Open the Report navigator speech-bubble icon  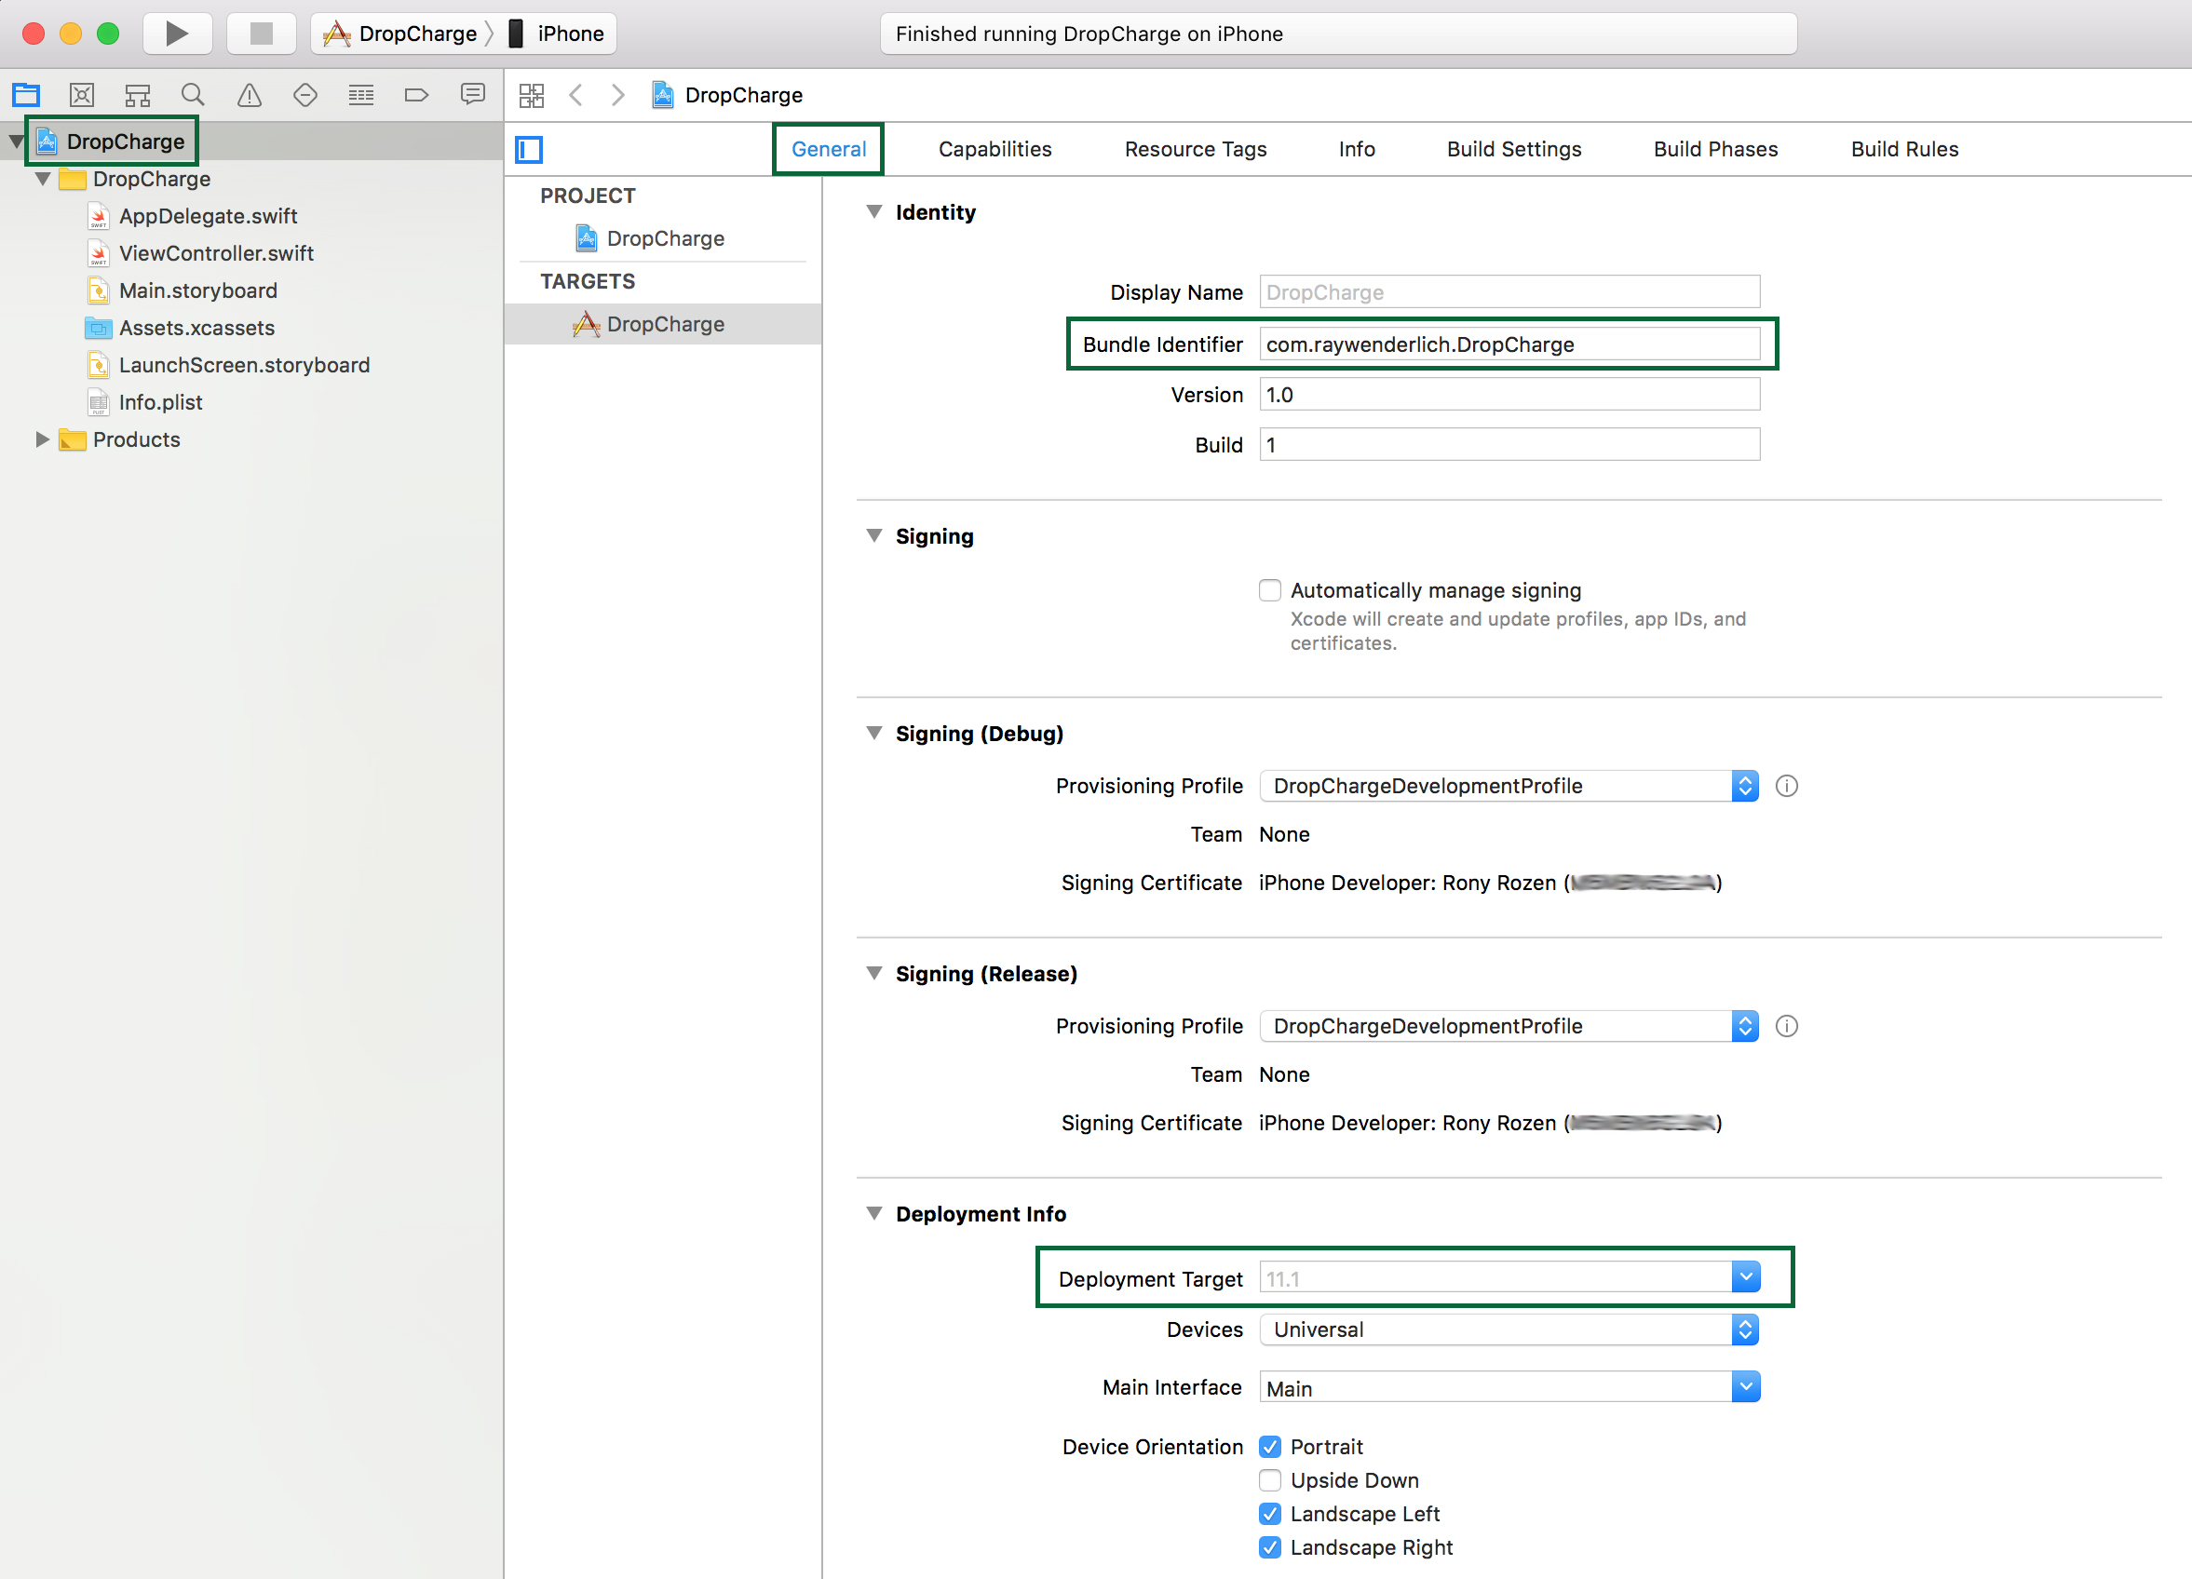(473, 95)
